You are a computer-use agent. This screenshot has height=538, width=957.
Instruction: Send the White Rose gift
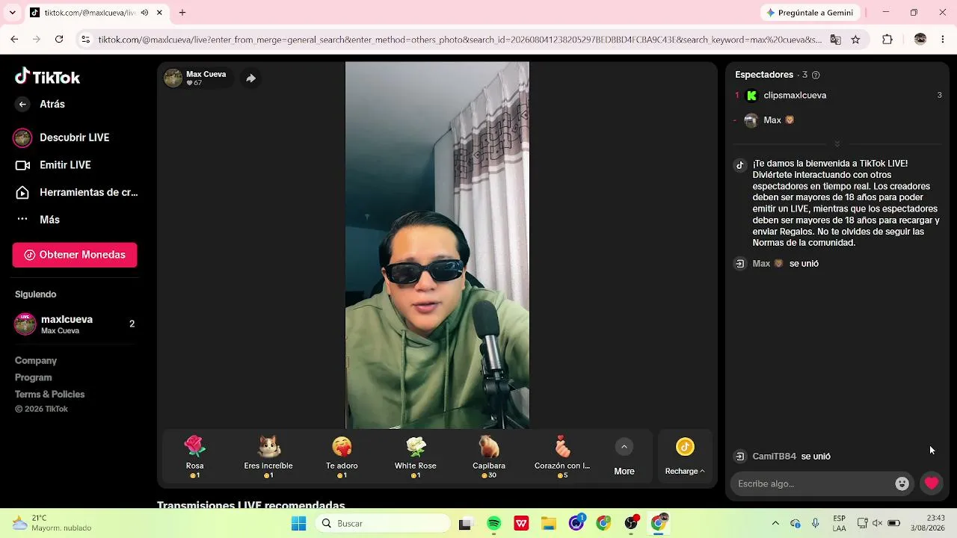[x=416, y=456]
